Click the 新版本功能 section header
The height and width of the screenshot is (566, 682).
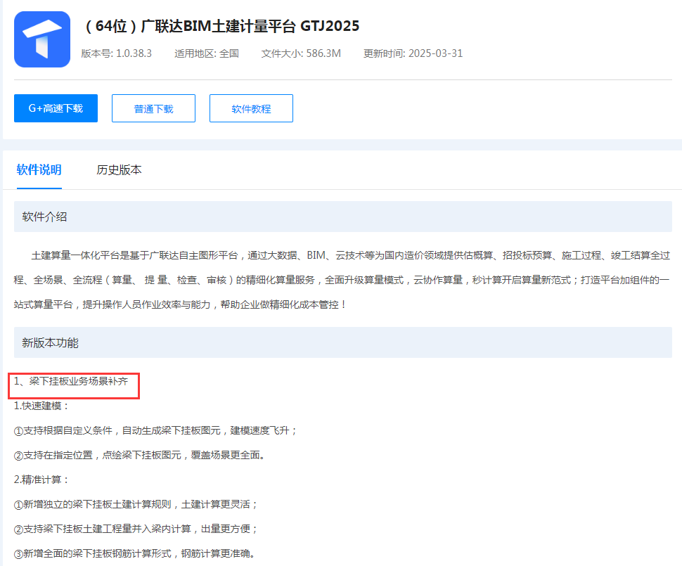(342, 343)
